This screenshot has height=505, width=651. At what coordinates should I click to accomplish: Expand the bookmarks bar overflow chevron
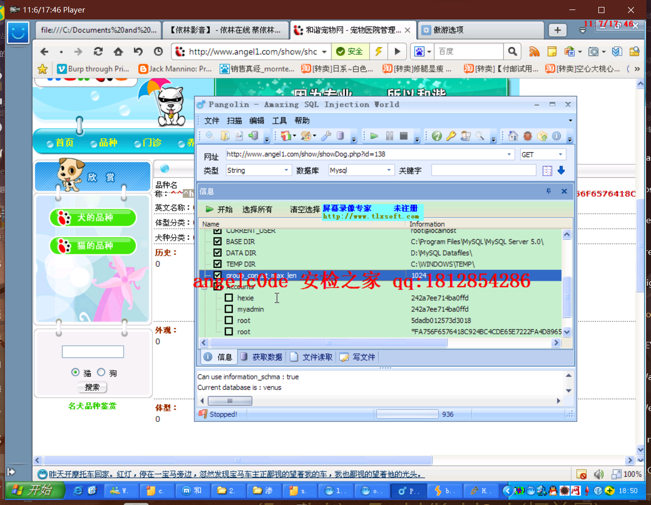(637, 69)
